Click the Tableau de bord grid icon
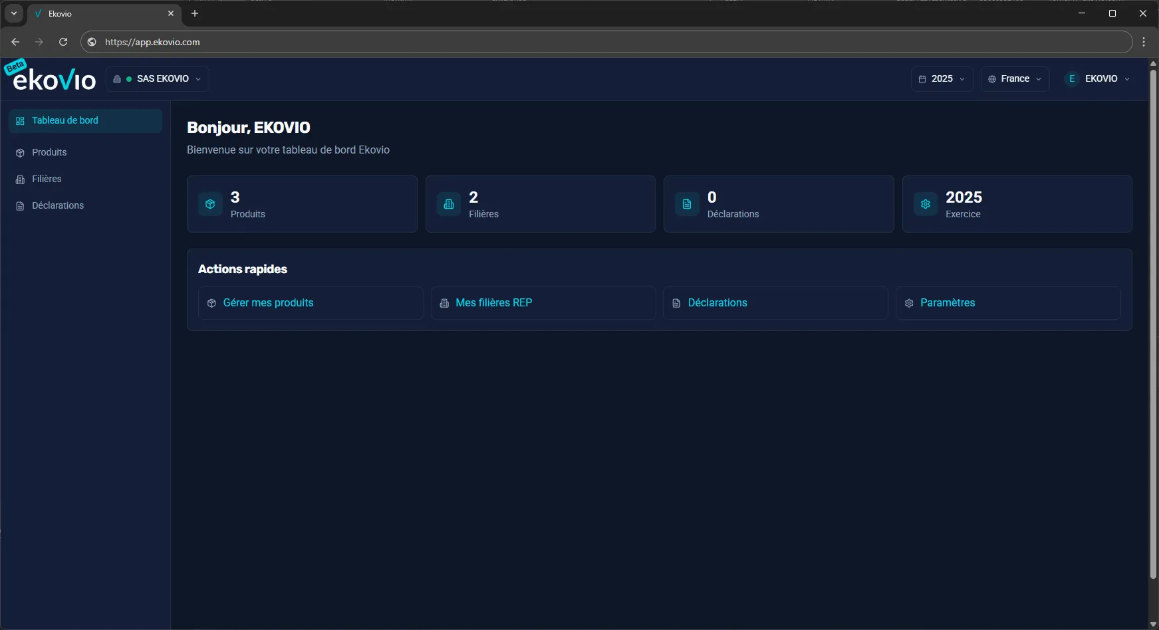 tap(20, 121)
